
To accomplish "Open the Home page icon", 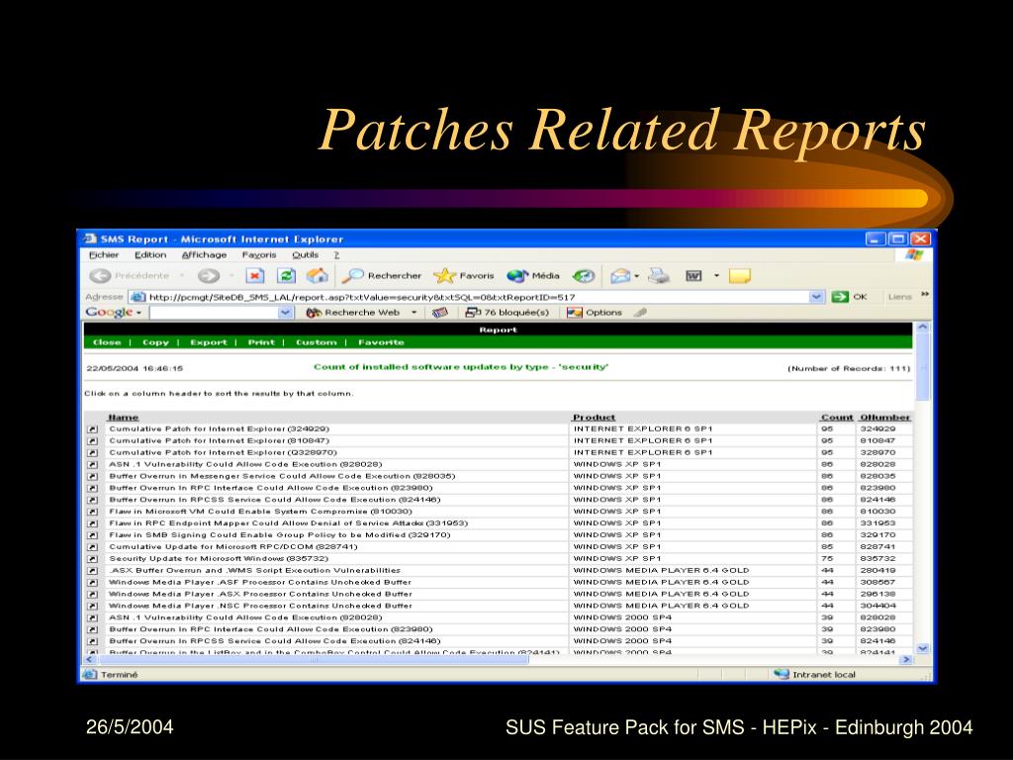I will pyautogui.click(x=318, y=276).
